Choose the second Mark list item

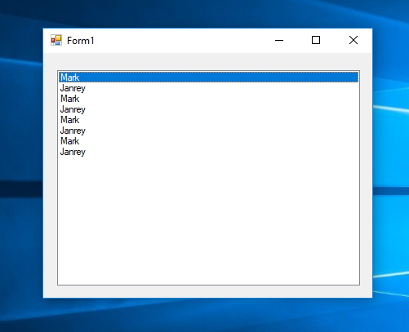(x=208, y=99)
